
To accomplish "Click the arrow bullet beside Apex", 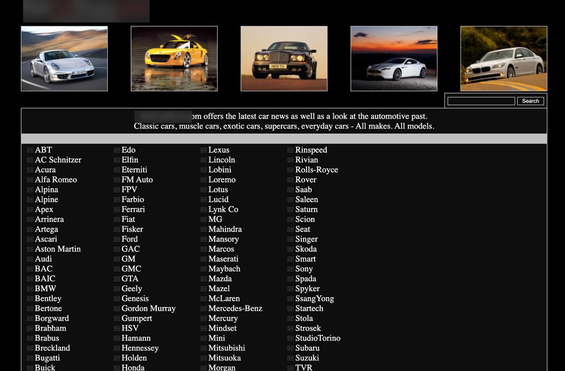I will [30, 210].
